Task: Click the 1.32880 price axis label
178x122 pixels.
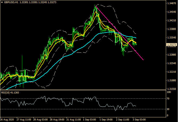Action: [x=171, y=55]
